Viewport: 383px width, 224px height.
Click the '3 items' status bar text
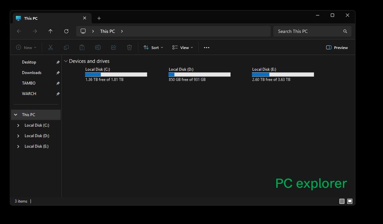click(21, 201)
